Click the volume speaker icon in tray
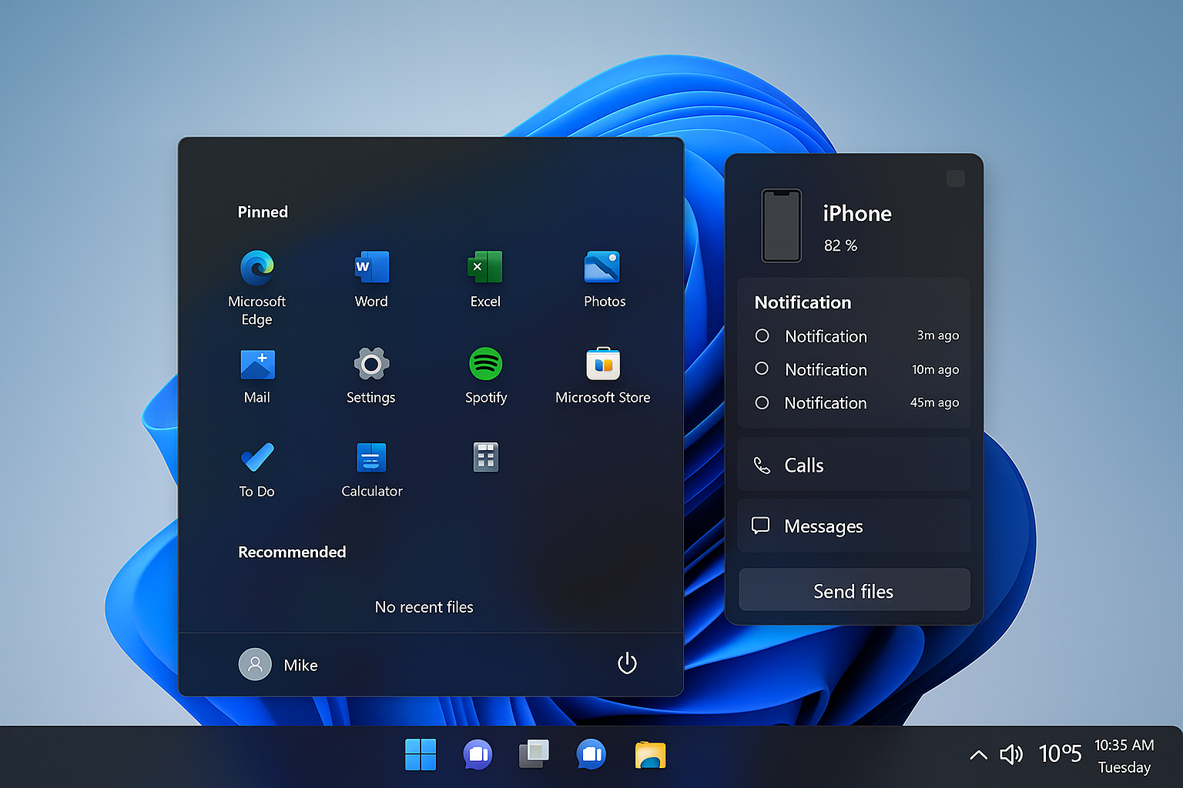This screenshot has width=1183, height=788. (x=1011, y=755)
